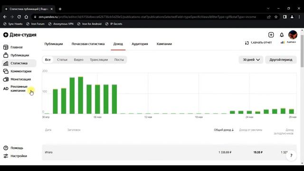Open Помощь in the sidebar

13,148
